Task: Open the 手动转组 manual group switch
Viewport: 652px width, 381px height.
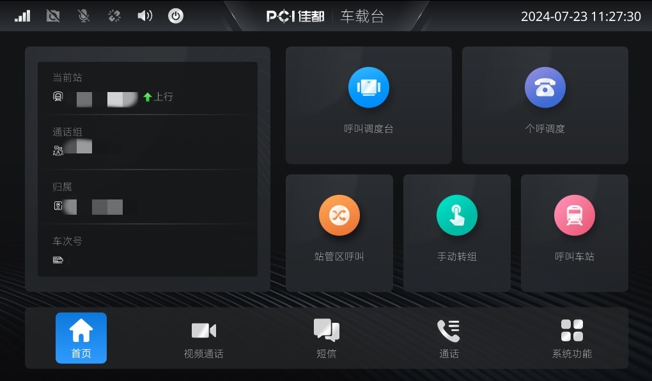Action: [456, 233]
